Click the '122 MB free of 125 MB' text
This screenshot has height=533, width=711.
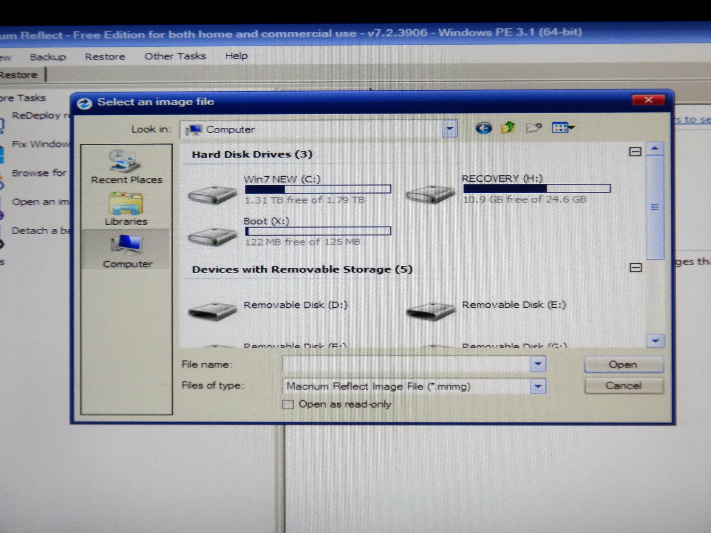pyautogui.click(x=303, y=242)
